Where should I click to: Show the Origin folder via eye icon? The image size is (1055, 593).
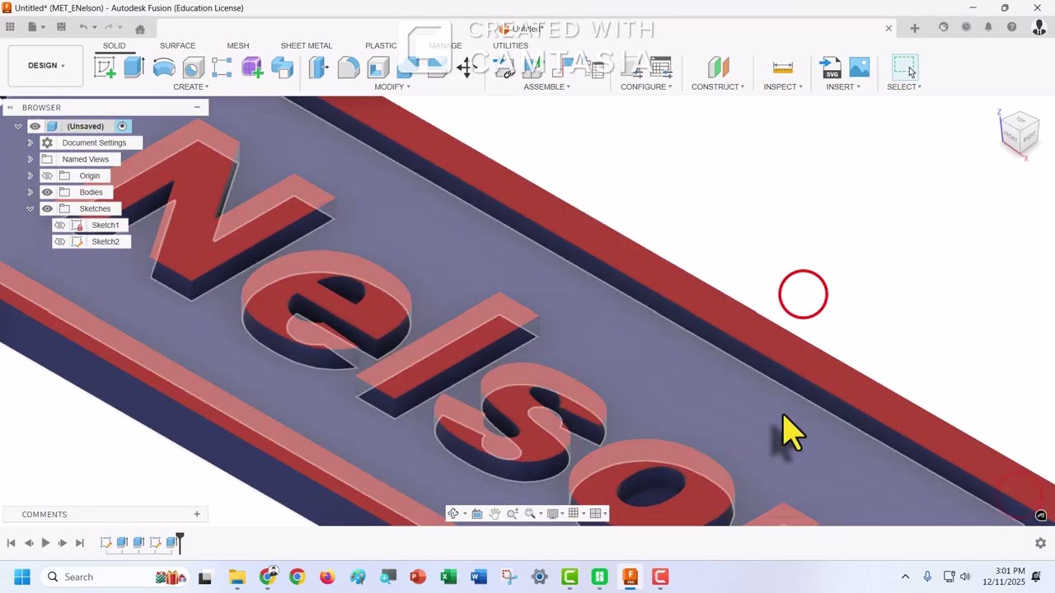point(47,175)
